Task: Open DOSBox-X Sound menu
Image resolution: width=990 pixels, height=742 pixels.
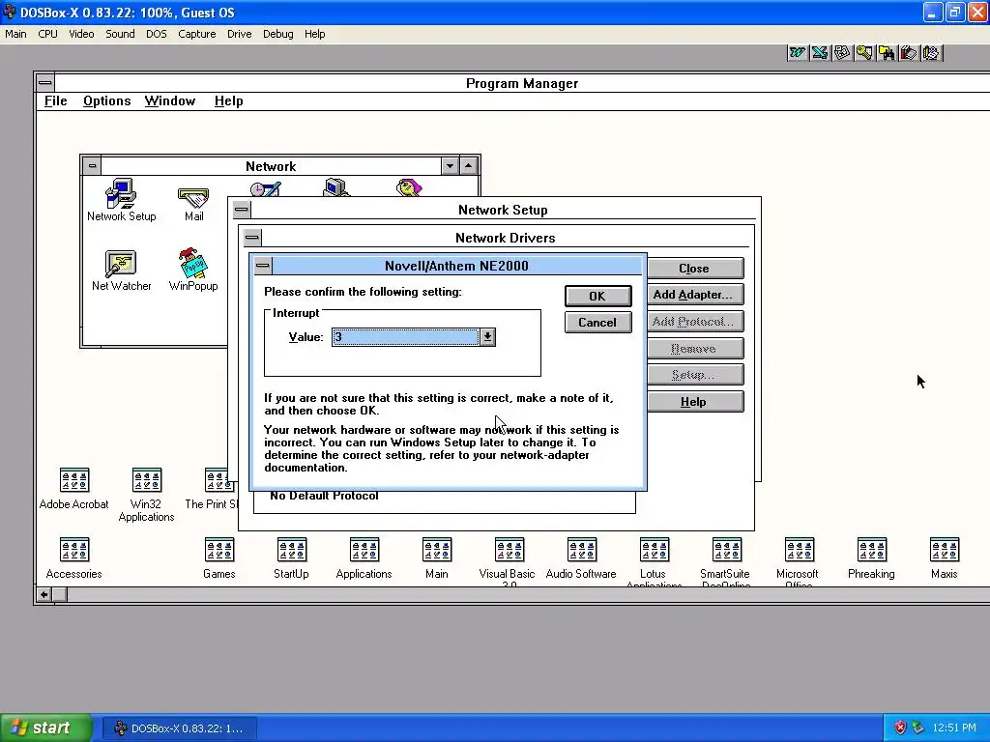Action: click(x=120, y=34)
